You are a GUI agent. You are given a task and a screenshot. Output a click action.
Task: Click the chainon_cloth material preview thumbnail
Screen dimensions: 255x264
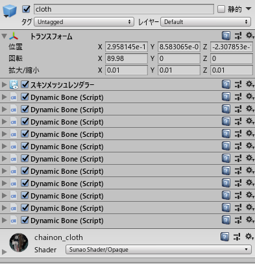pos(19,243)
